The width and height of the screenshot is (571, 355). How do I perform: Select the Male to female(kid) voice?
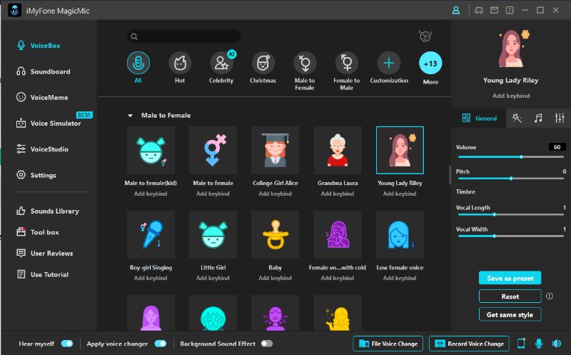(x=151, y=150)
